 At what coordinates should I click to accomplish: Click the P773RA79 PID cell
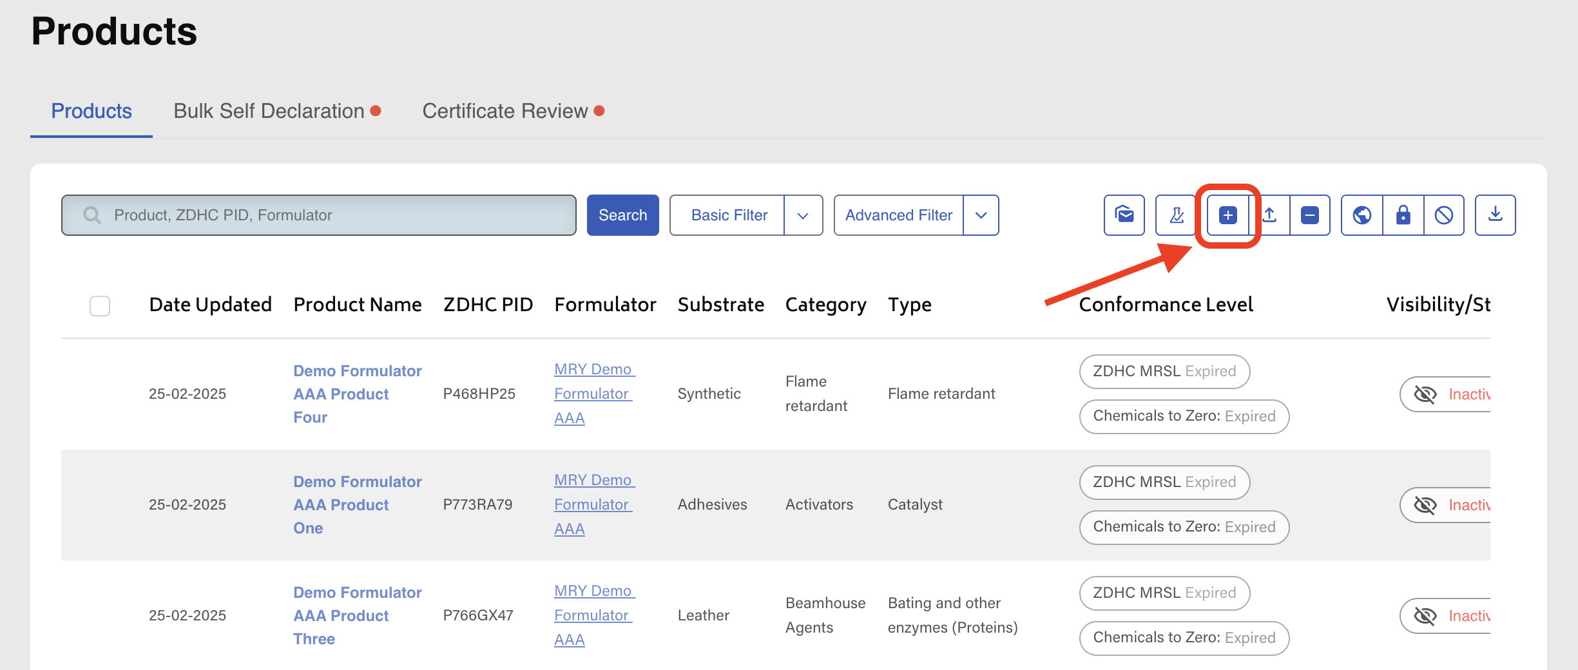coord(477,505)
